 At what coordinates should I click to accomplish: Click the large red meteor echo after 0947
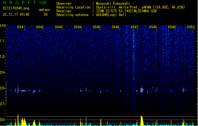point(142,90)
